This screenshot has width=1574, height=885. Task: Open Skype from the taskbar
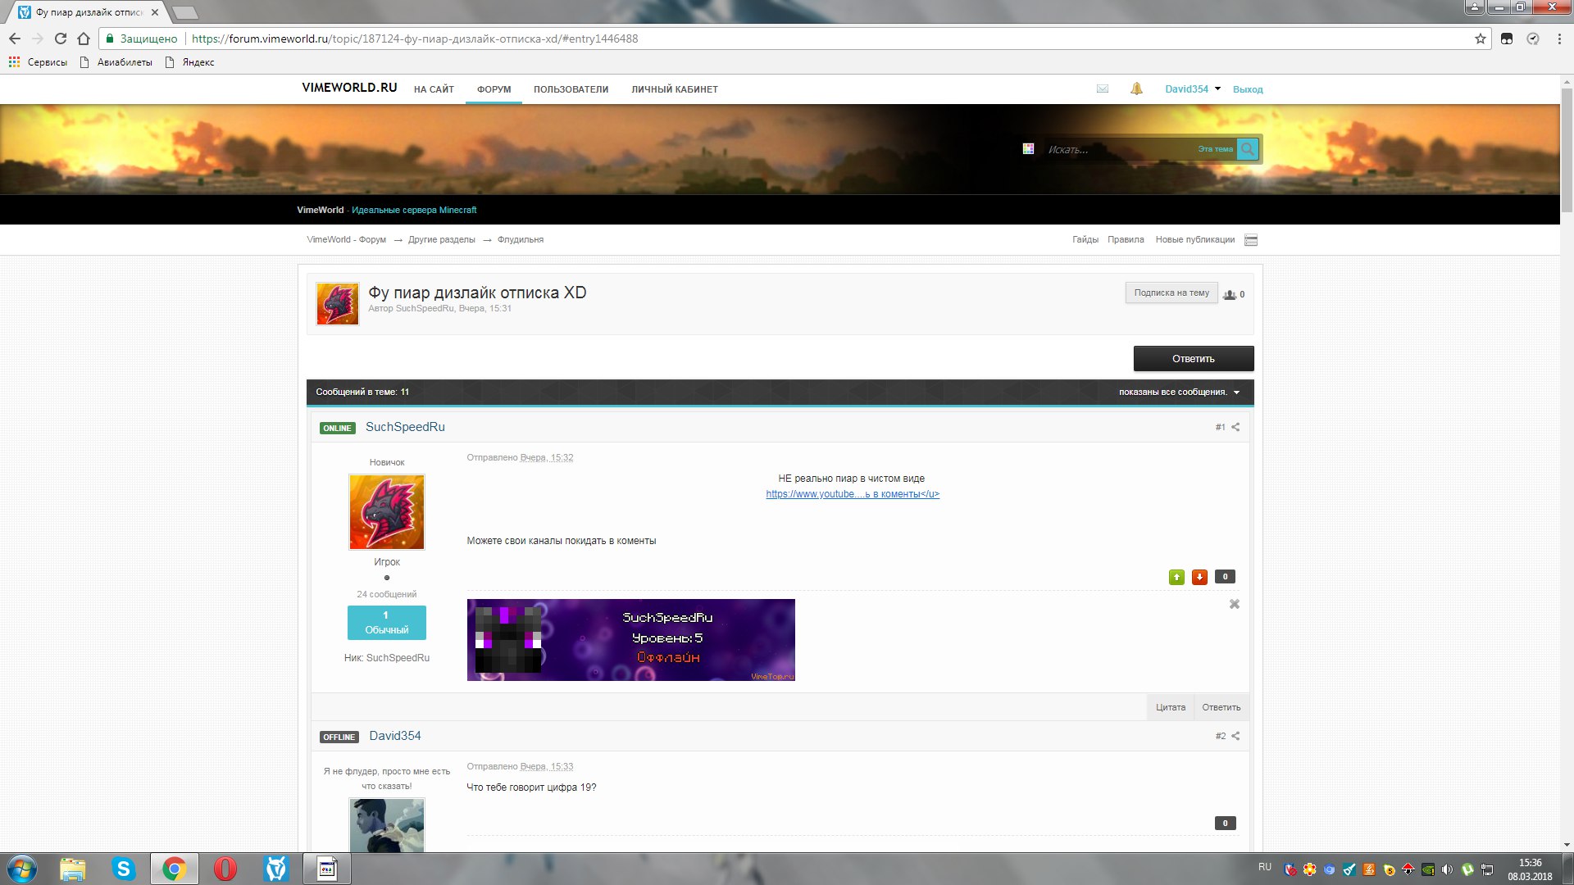tap(124, 869)
